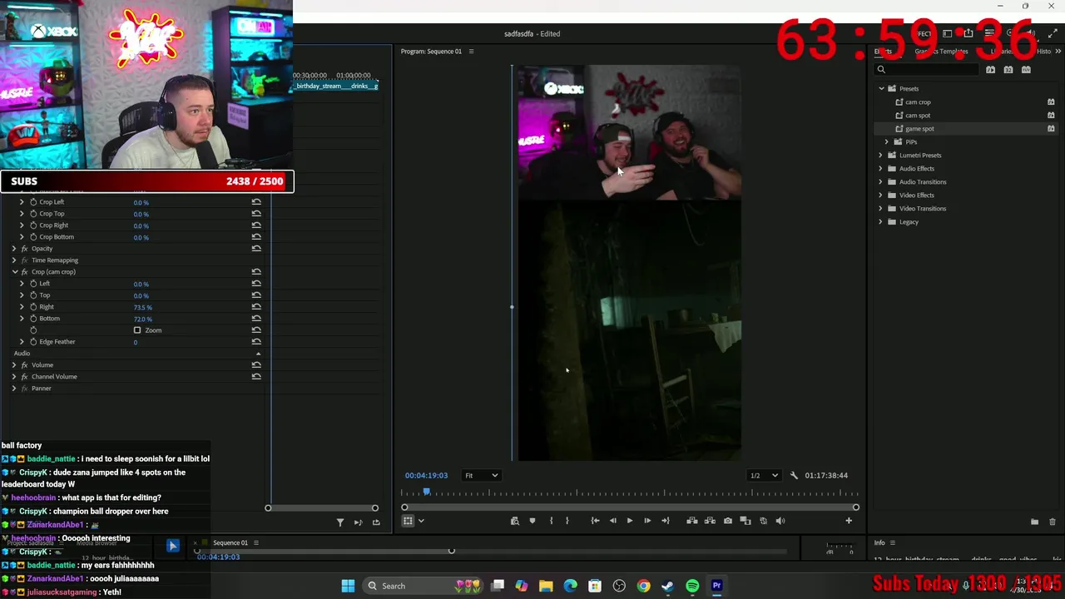Reset the Bottom crop parameter
The width and height of the screenshot is (1065, 599).
(256, 319)
